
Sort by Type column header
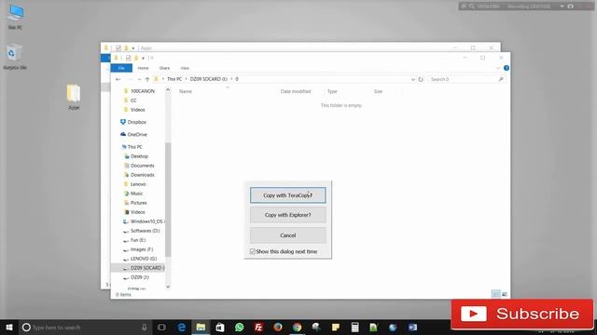tap(332, 91)
